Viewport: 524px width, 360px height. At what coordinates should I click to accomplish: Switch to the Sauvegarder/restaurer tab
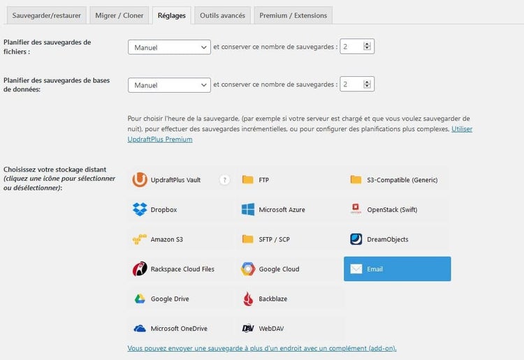(46, 15)
